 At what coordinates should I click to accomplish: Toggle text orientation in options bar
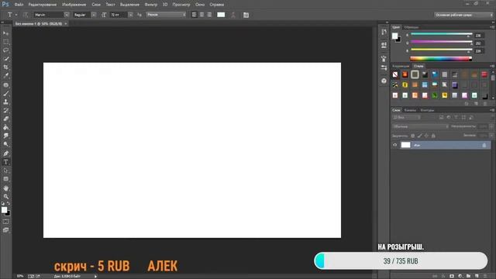pos(26,15)
